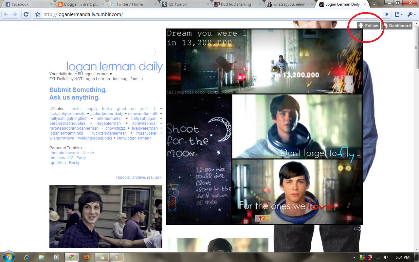The height and width of the screenshot is (262, 419).
Task: Open the rss feed link
Action: (150, 178)
